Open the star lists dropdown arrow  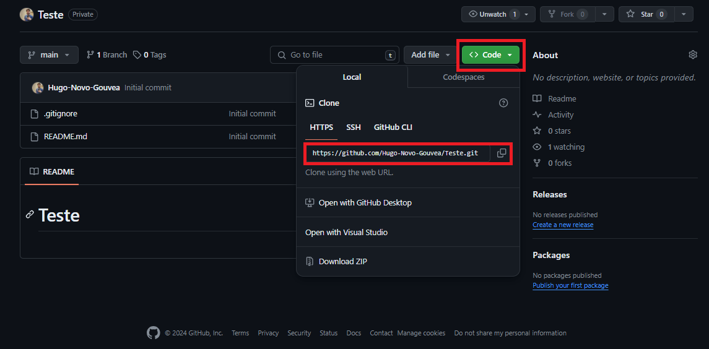coord(683,14)
